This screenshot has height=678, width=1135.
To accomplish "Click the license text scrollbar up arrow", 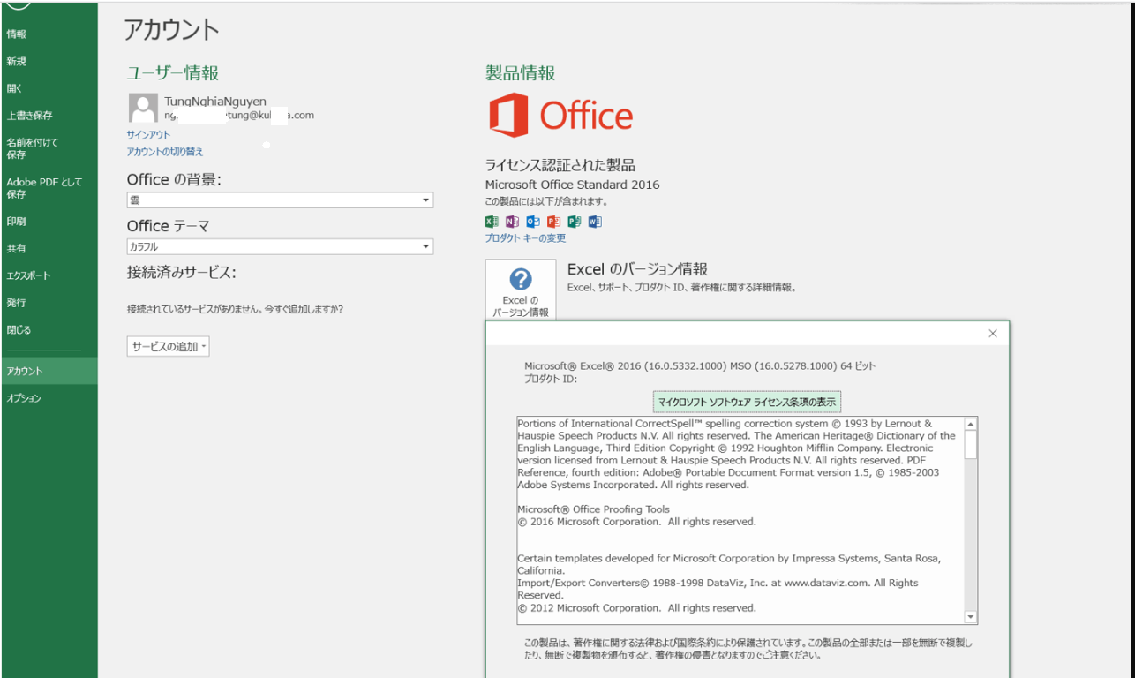I will (971, 424).
